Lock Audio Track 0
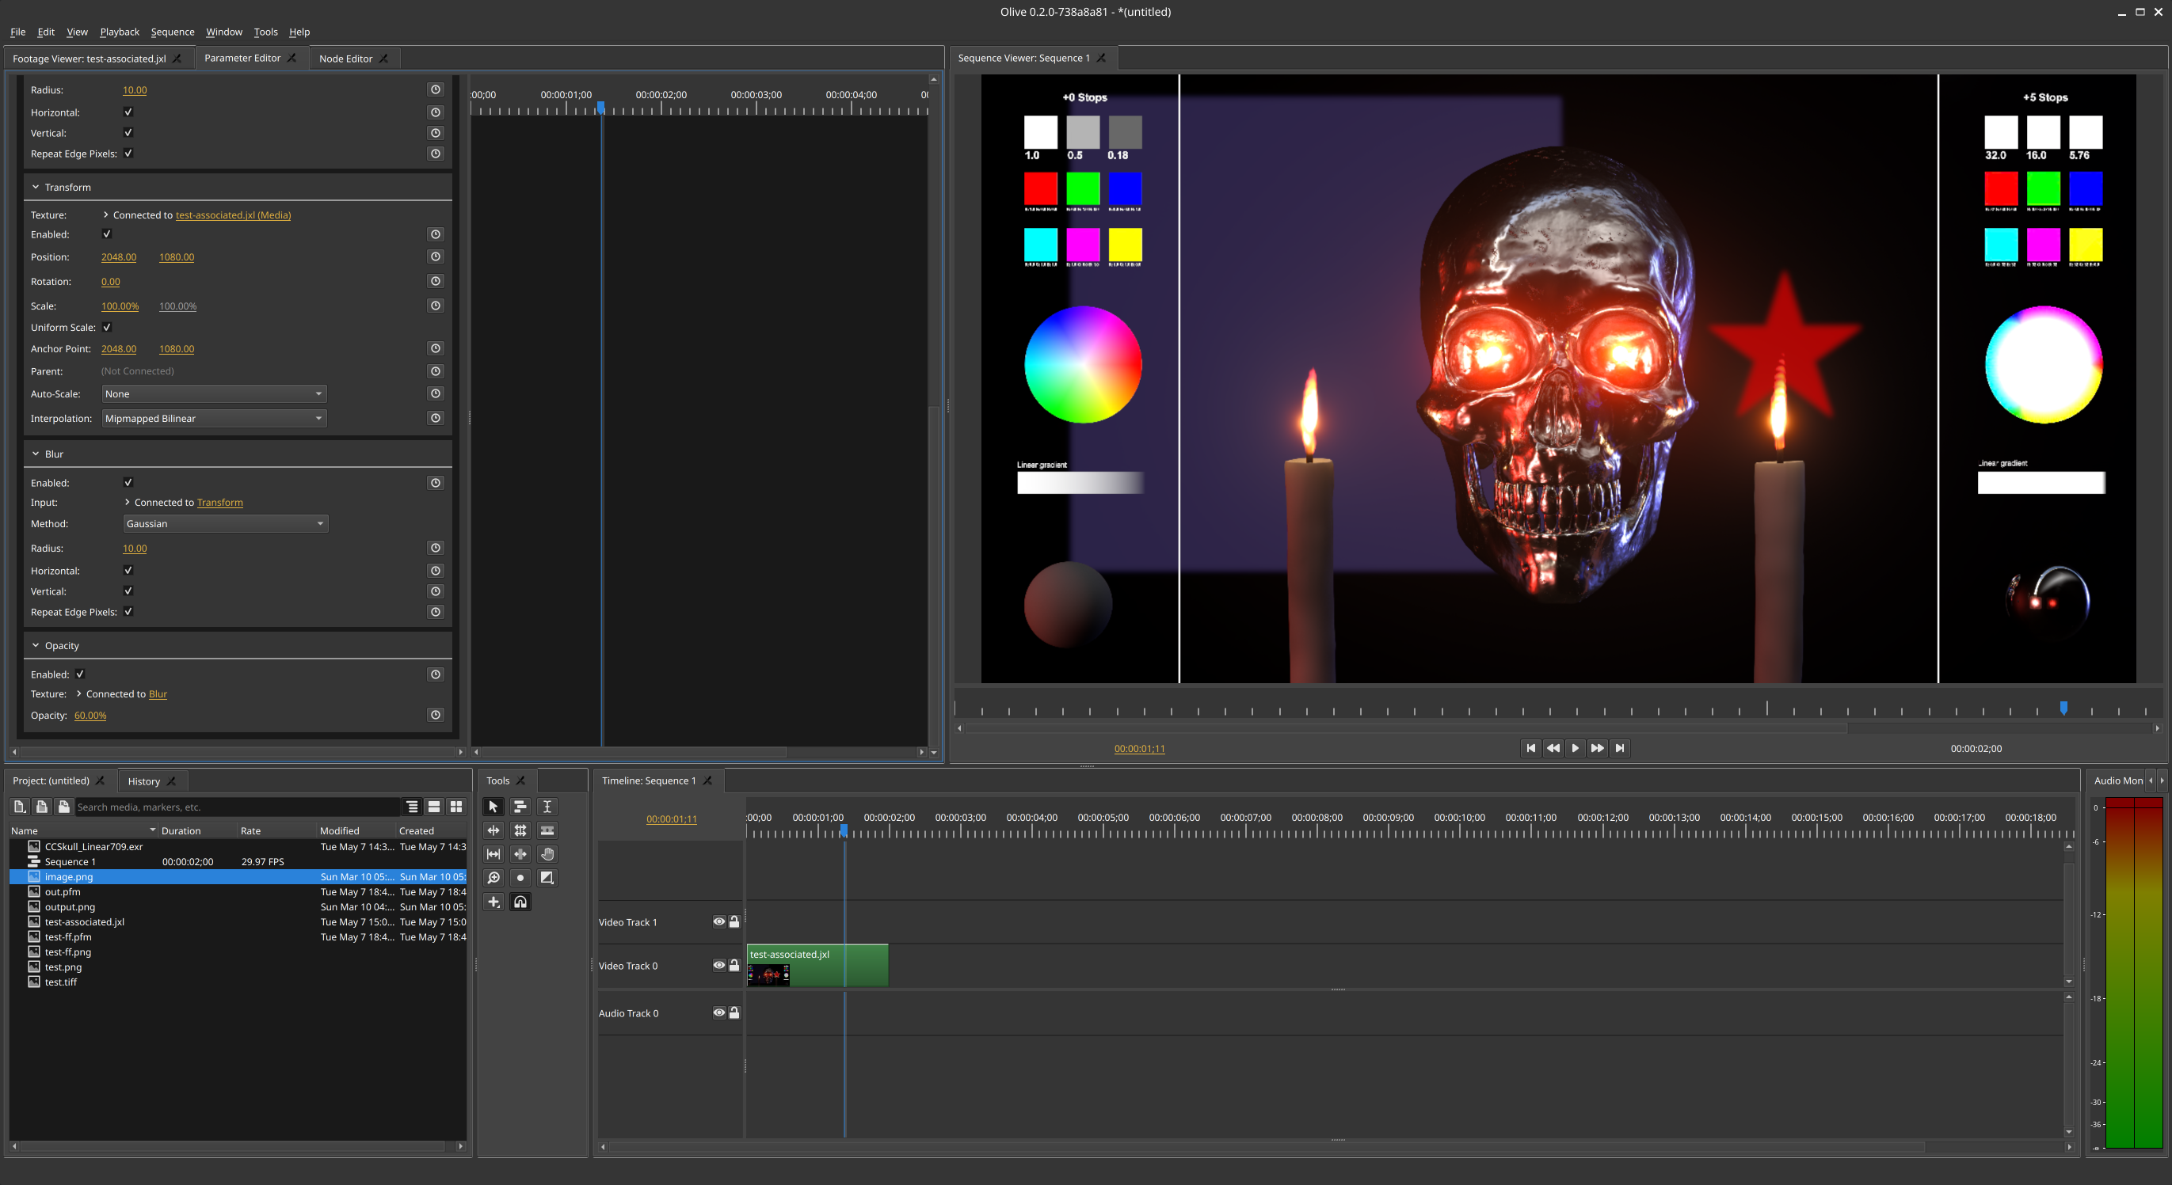Image resolution: width=2172 pixels, height=1185 pixels. tap(734, 1012)
